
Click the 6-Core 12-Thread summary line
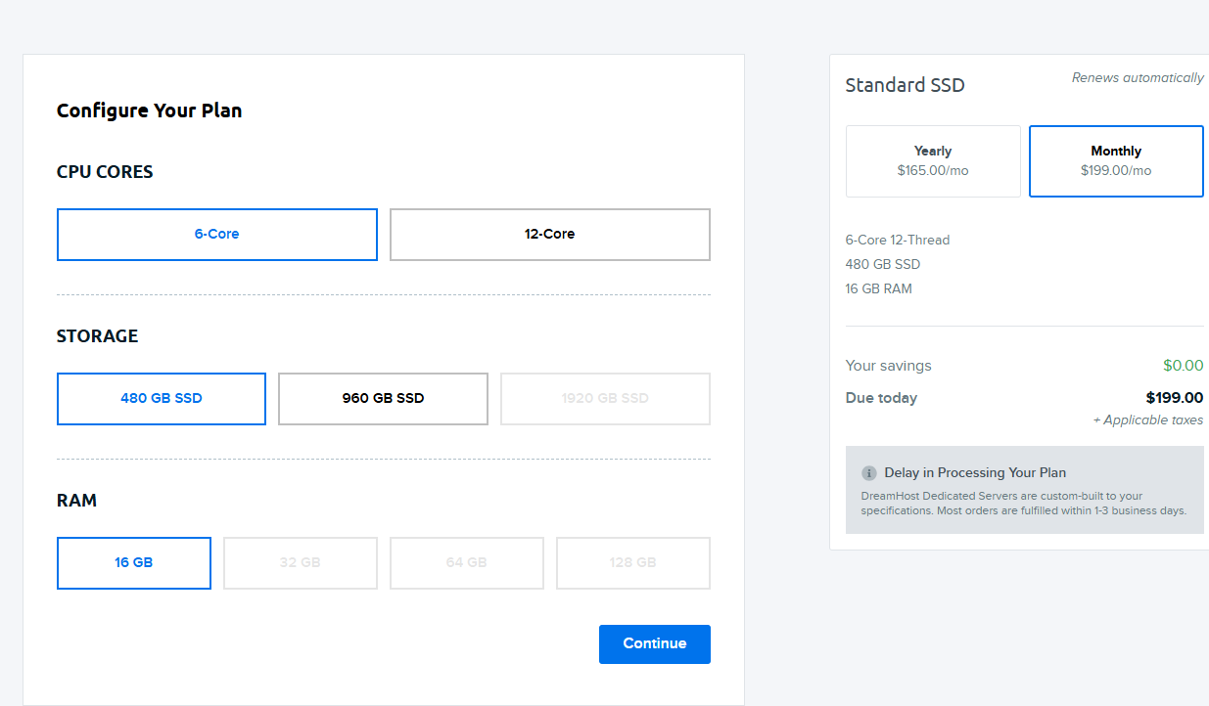[x=898, y=240]
